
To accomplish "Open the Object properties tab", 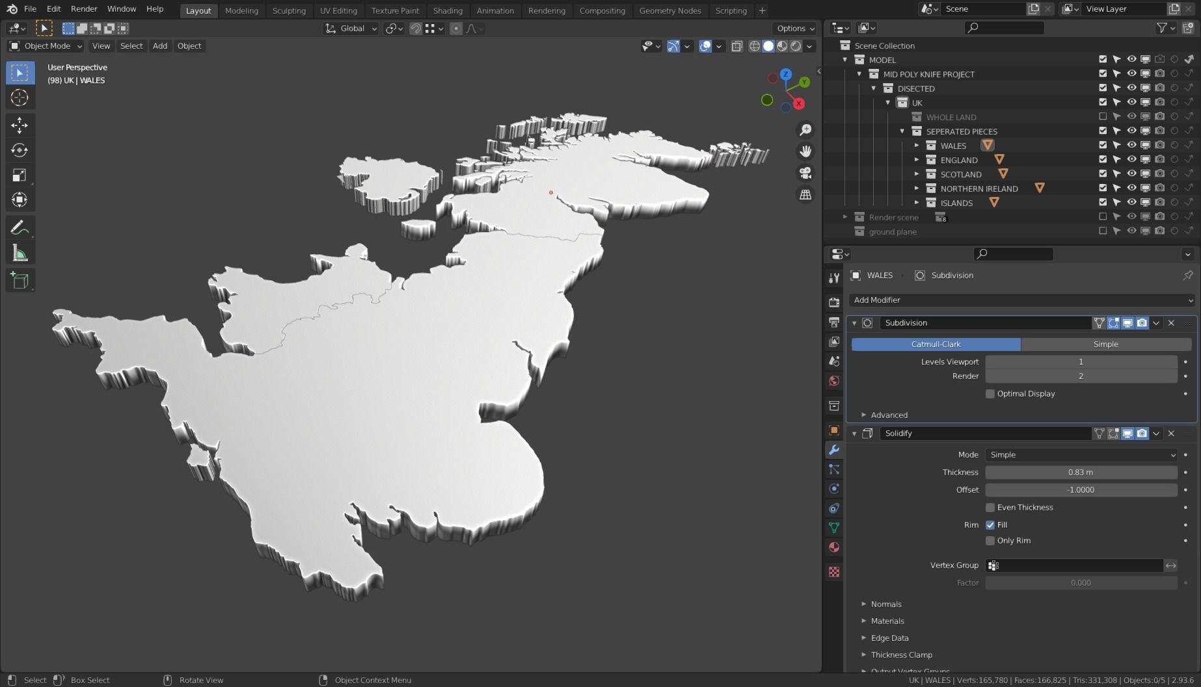I will click(834, 430).
